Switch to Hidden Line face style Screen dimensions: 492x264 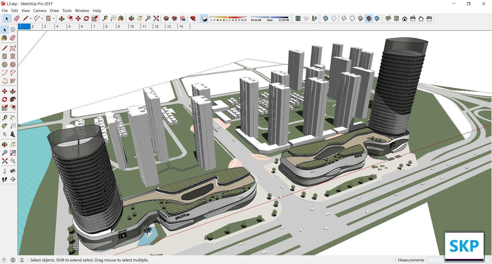pyautogui.click(x=352, y=18)
